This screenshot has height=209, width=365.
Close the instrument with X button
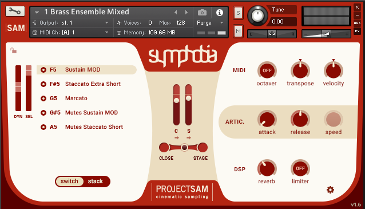tap(357, 7)
